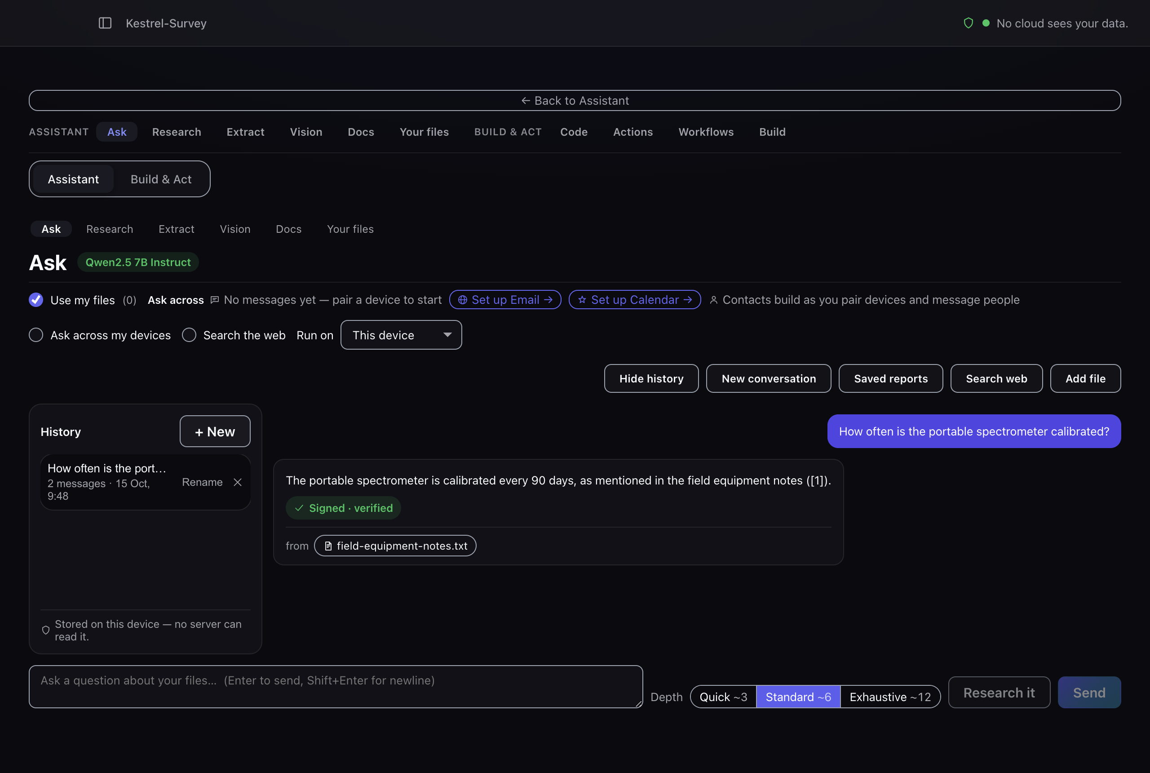Open the Actions tab

(x=632, y=132)
